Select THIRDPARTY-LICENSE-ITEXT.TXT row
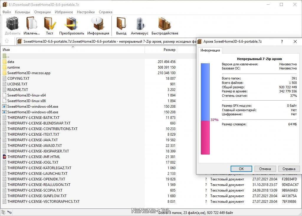The image size is (302, 216). [98, 134]
